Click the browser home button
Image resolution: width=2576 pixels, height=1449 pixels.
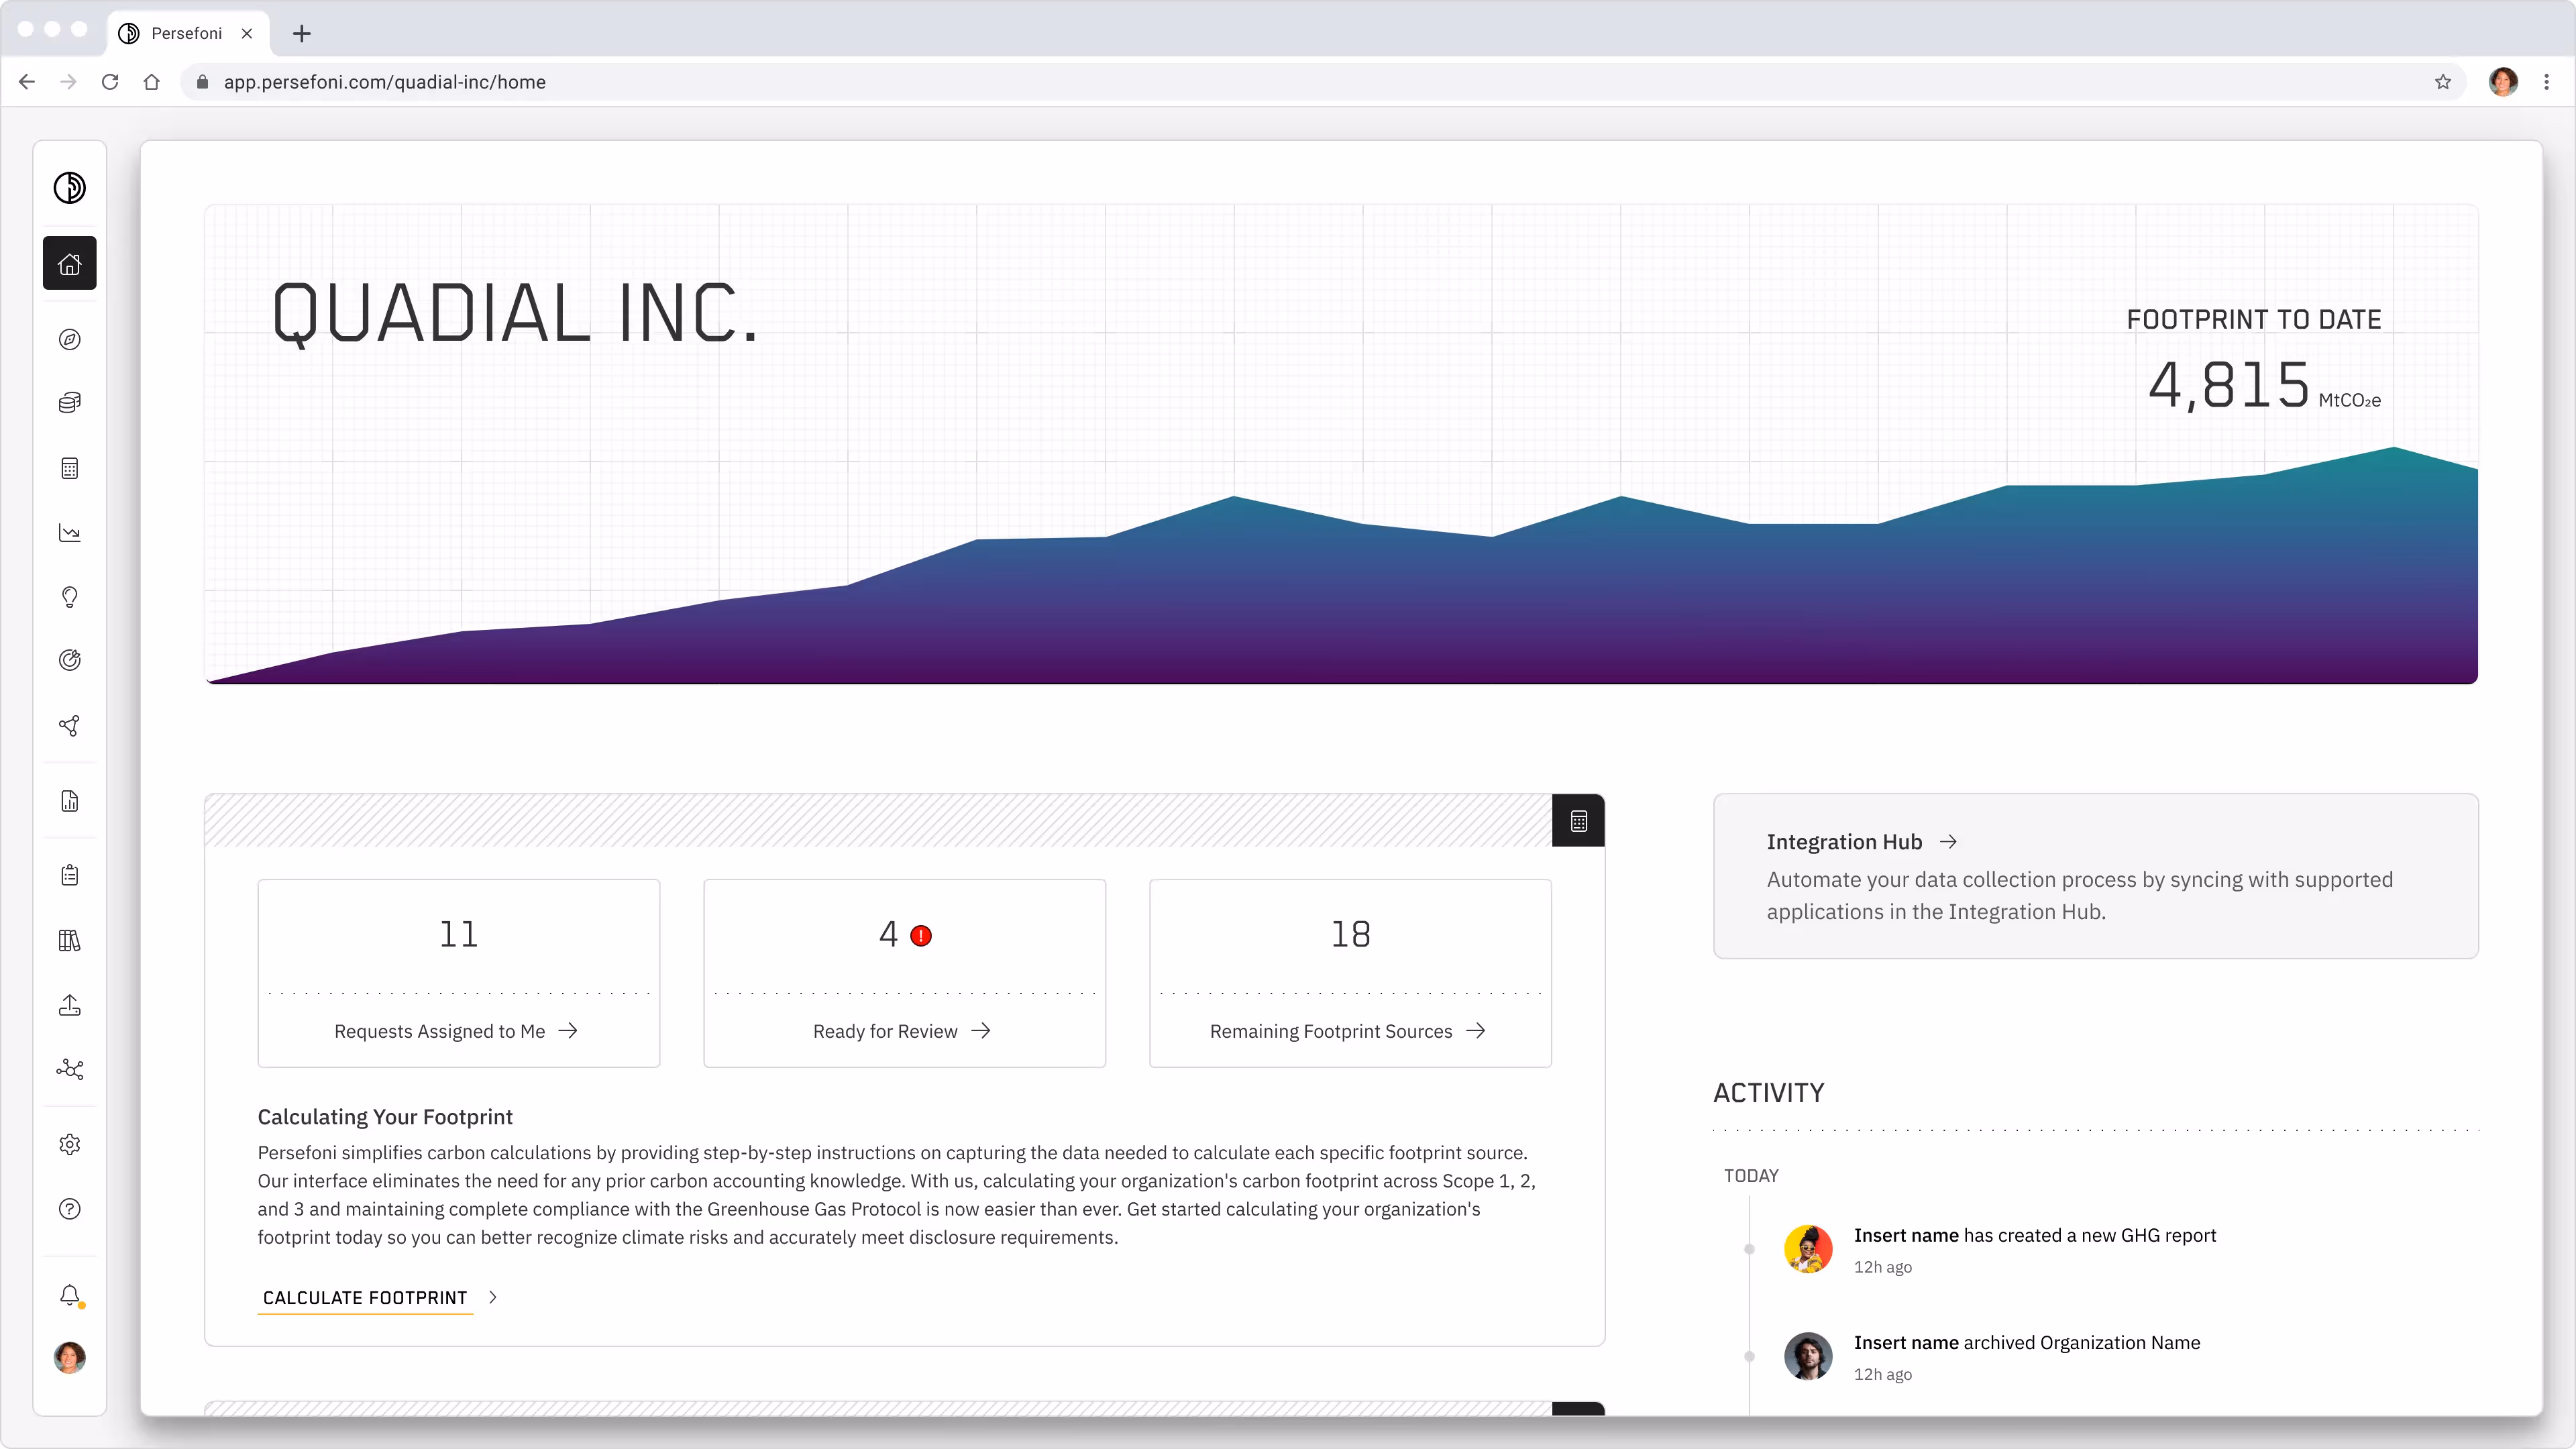151,82
